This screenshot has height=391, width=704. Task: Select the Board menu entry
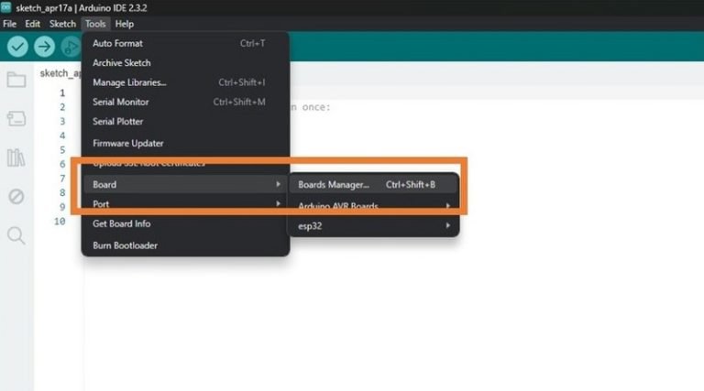185,184
